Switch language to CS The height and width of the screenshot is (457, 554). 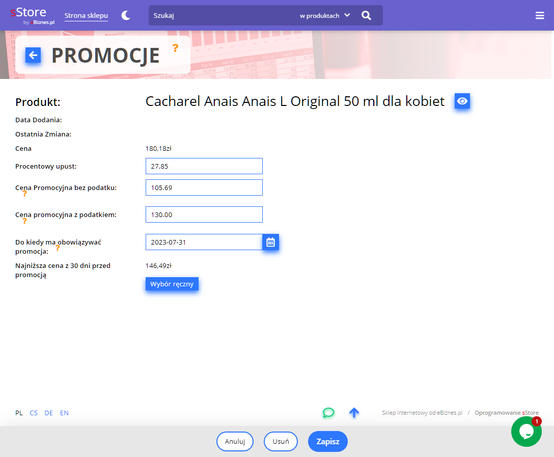tap(34, 413)
